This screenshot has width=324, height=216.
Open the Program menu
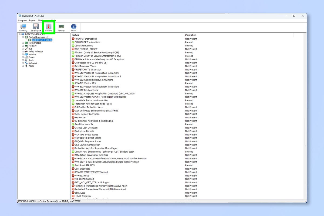pyautogui.click(x=22, y=20)
